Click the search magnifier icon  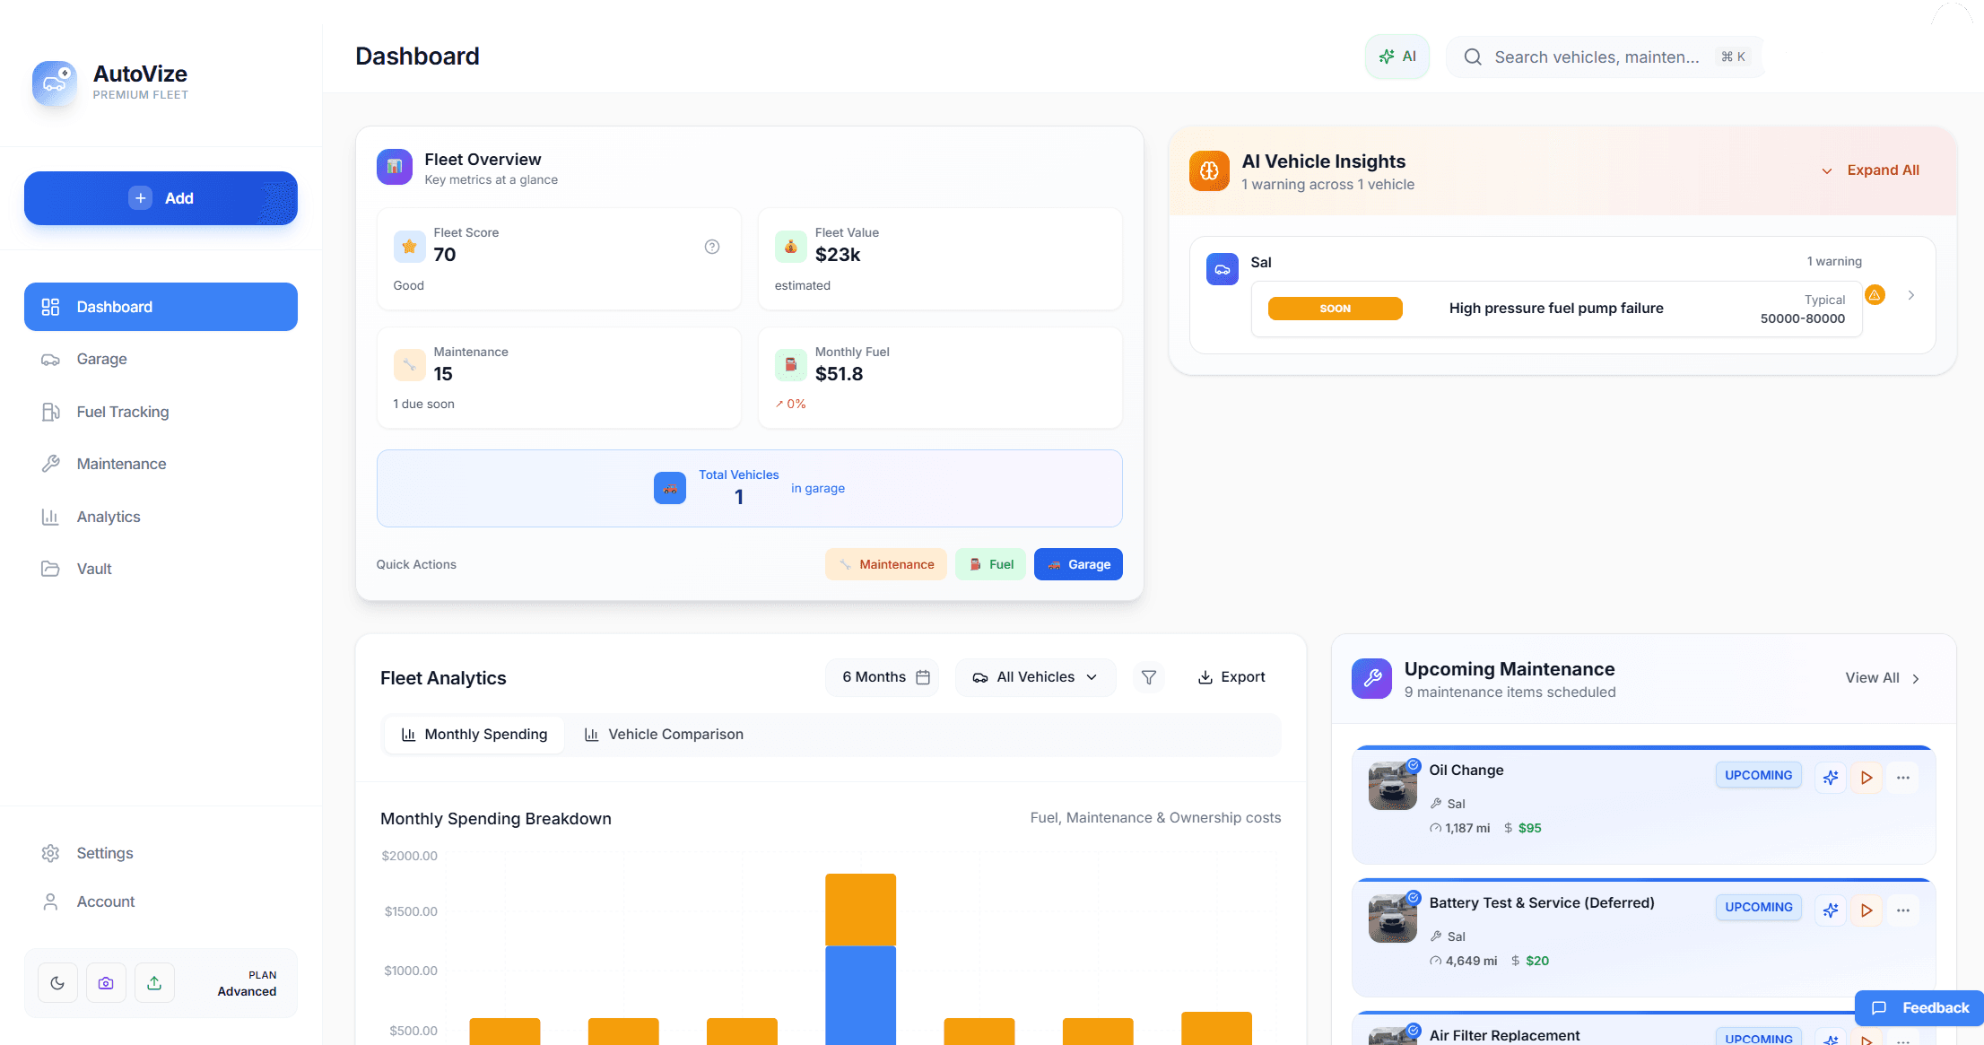pos(1473,57)
